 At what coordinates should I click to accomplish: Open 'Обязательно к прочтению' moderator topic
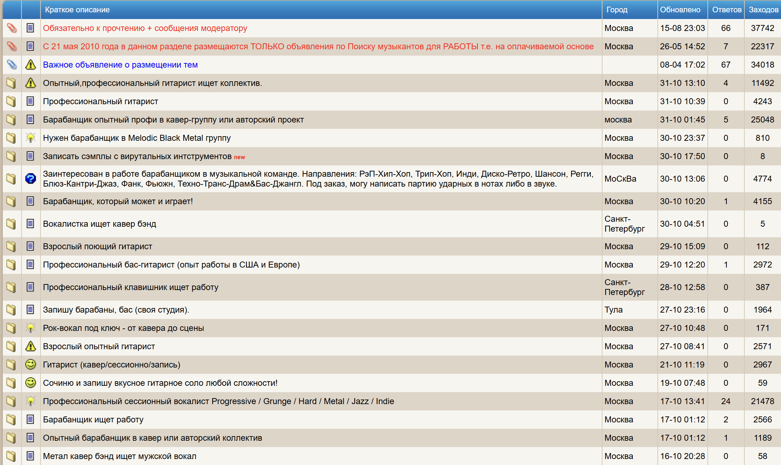(x=145, y=28)
